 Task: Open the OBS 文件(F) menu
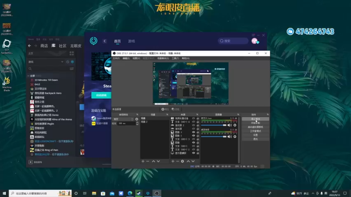tap(116, 58)
